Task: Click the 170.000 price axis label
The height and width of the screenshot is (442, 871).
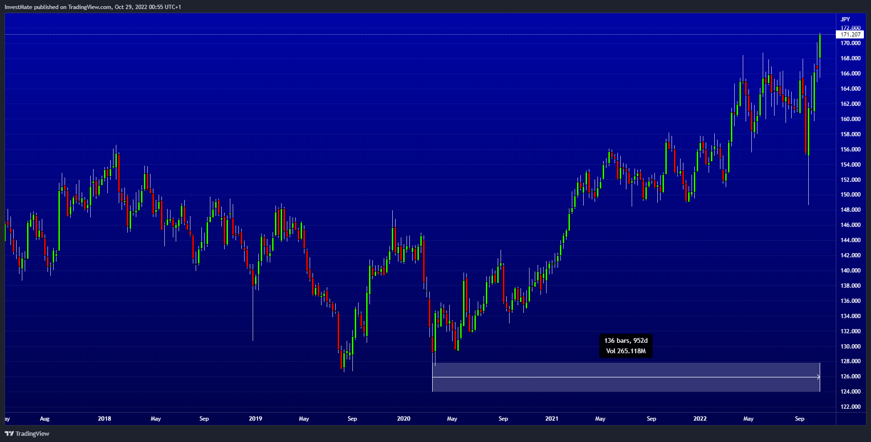Action: coord(851,43)
